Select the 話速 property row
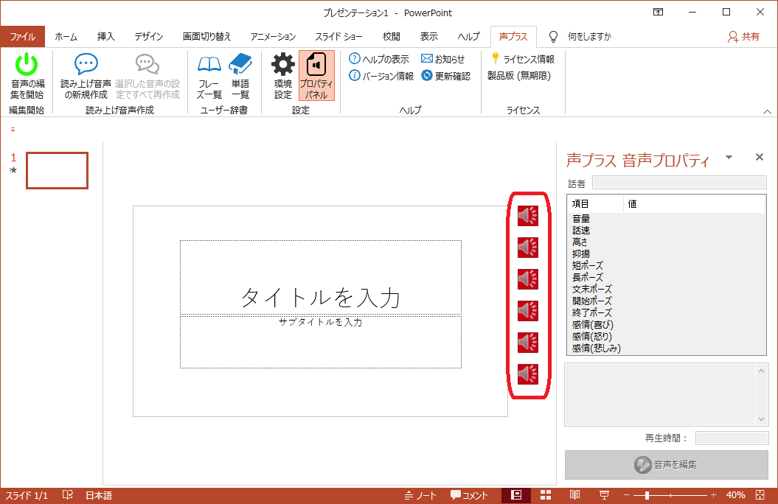 point(667,231)
